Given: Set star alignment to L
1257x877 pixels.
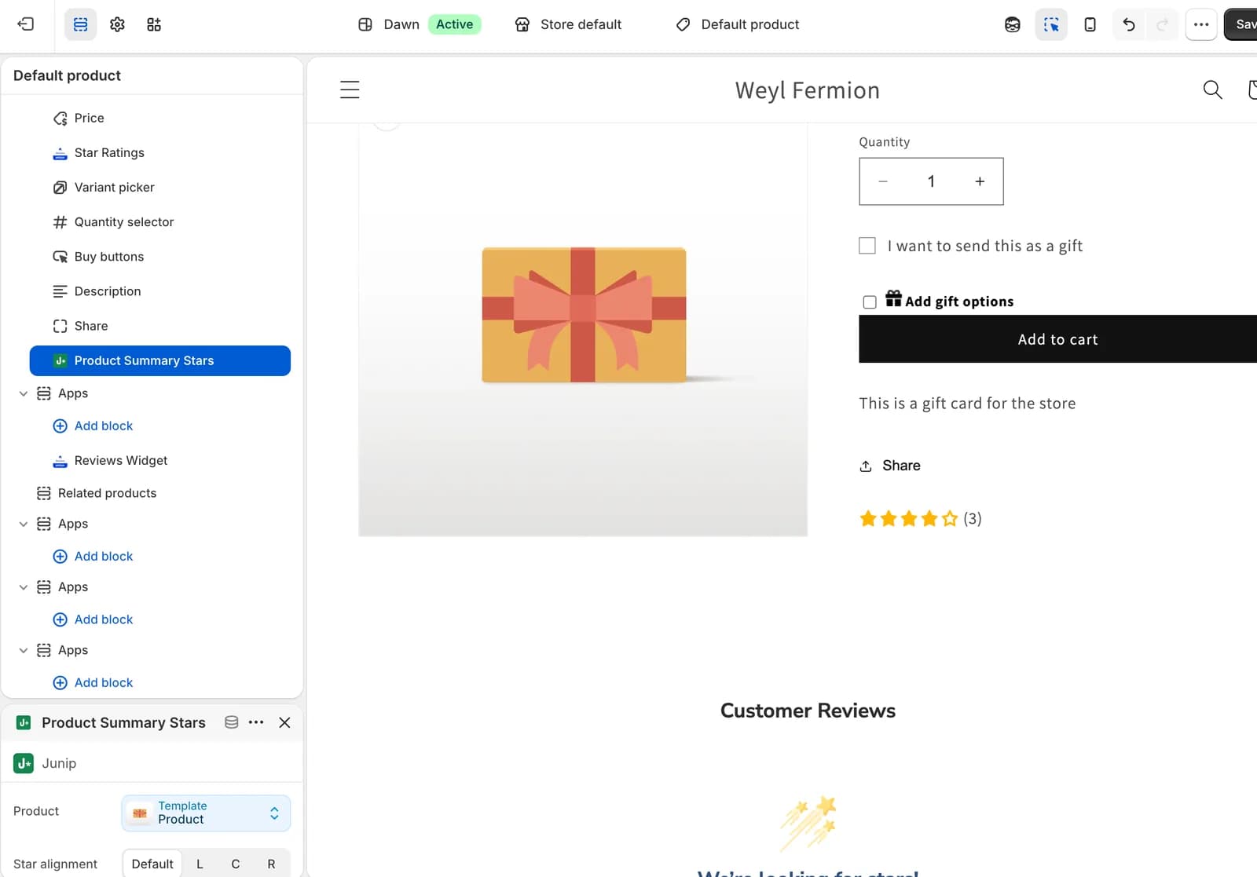Looking at the screenshot, I should coord(200,864).
